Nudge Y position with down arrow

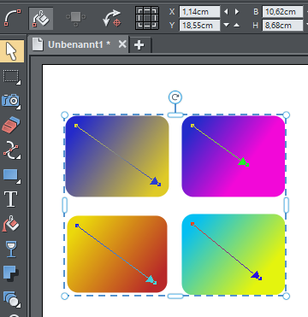[226, 26]
